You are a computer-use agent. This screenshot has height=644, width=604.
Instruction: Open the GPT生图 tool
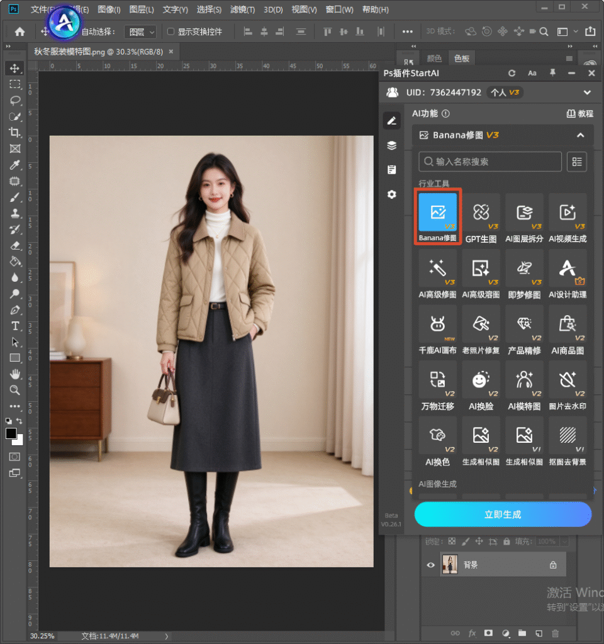click(481, 218)
